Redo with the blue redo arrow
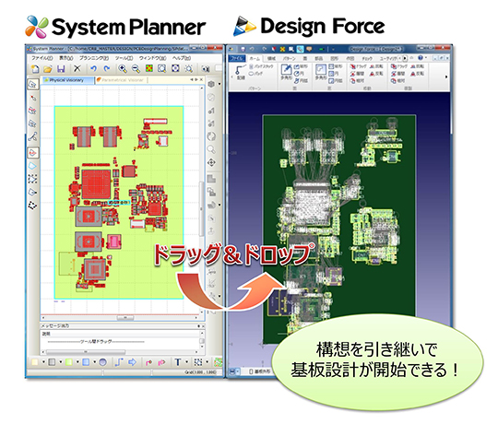Viewport: 498px width, 424px height. [107, 68]
